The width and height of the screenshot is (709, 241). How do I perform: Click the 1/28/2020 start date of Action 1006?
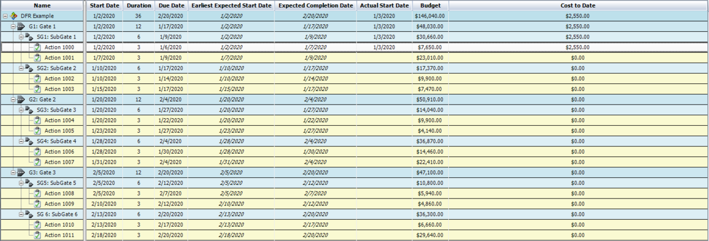pos(105,152)
